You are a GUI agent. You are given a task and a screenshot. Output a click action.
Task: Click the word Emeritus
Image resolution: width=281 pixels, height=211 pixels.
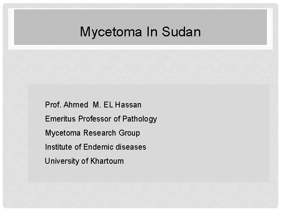pos(60,119)
